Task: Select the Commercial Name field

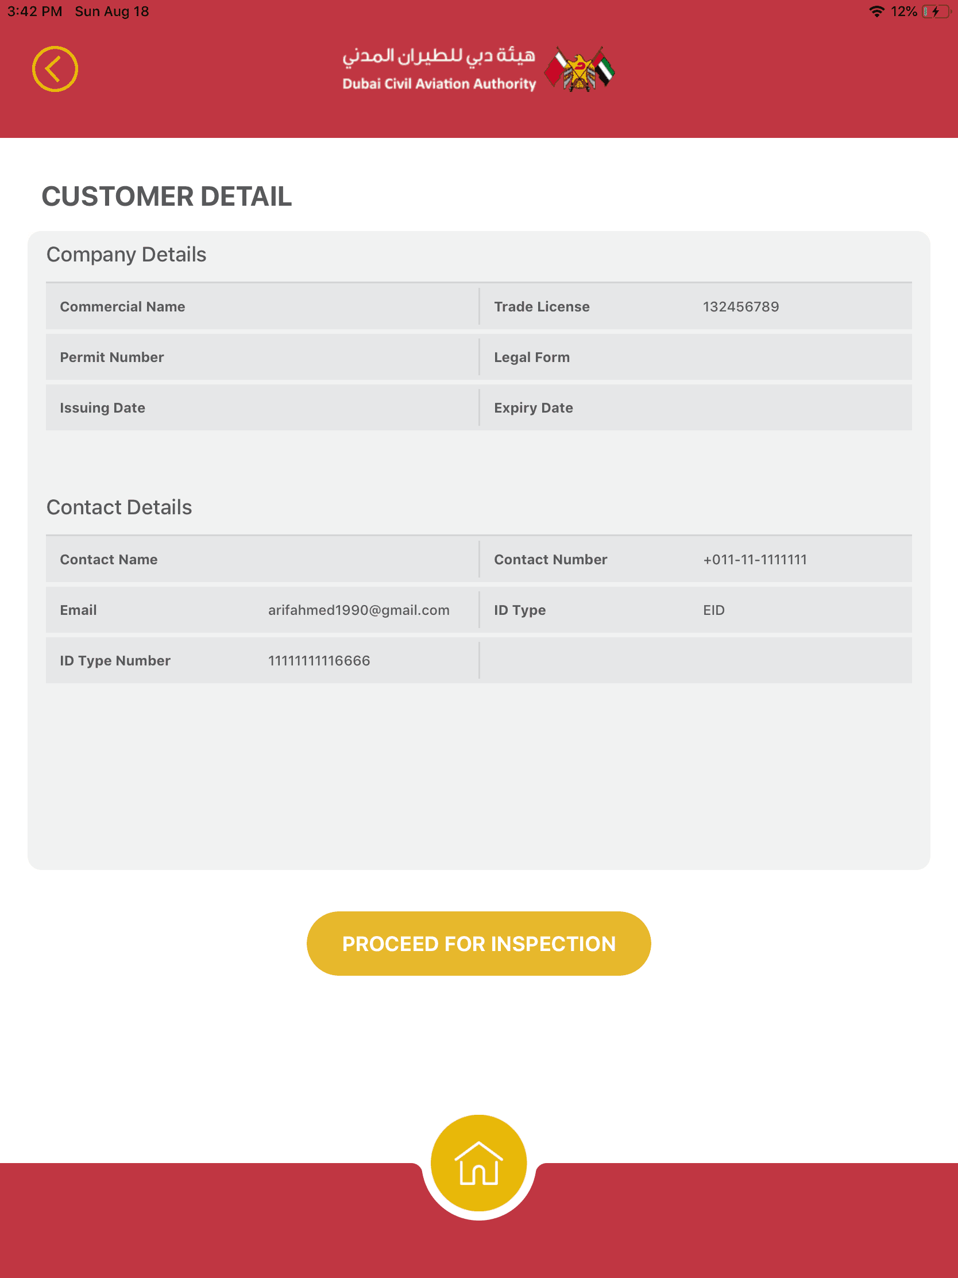Action: 262,307
